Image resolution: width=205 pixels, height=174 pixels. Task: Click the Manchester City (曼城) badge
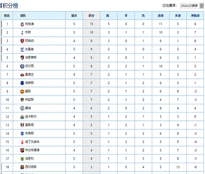coord(22,108)
